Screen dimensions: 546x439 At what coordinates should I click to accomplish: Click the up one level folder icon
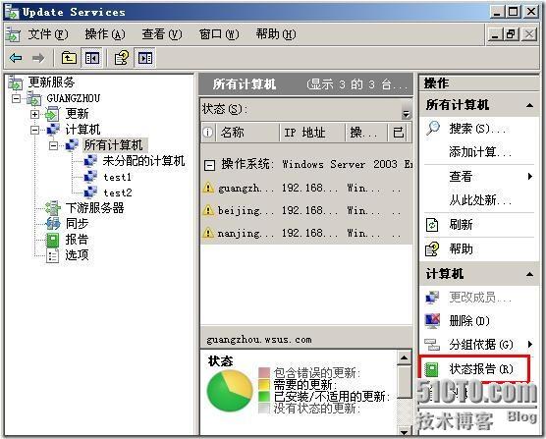click(69, 58)
